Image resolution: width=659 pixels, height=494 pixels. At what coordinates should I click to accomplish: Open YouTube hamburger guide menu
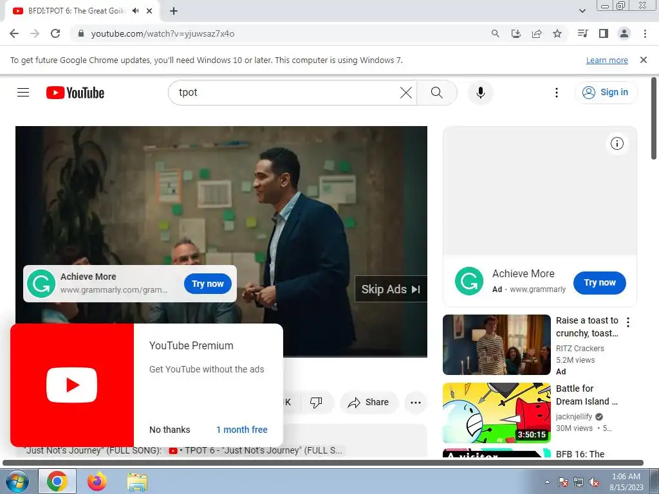[23, 93]
